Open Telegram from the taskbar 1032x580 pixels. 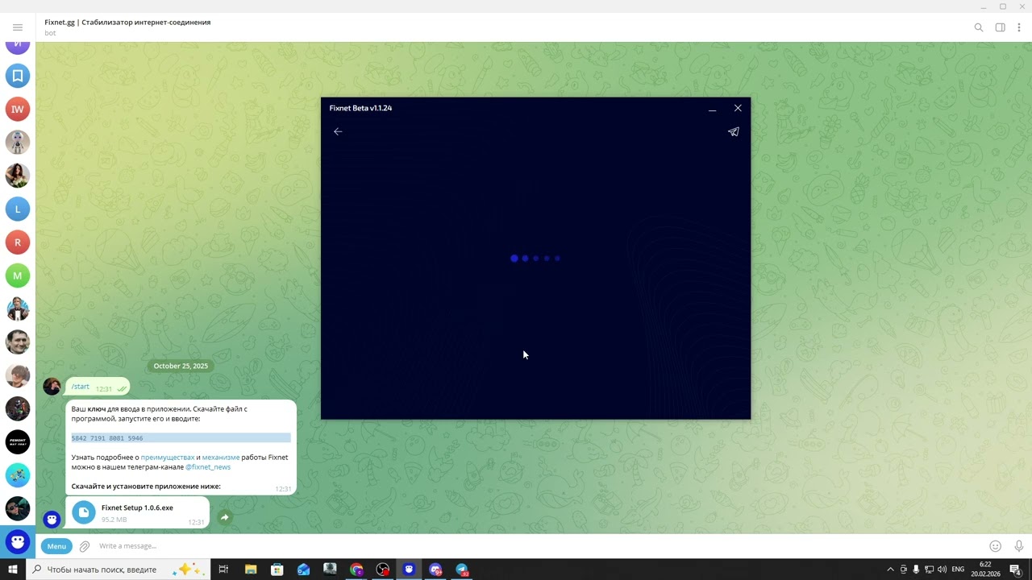[462, 570]
